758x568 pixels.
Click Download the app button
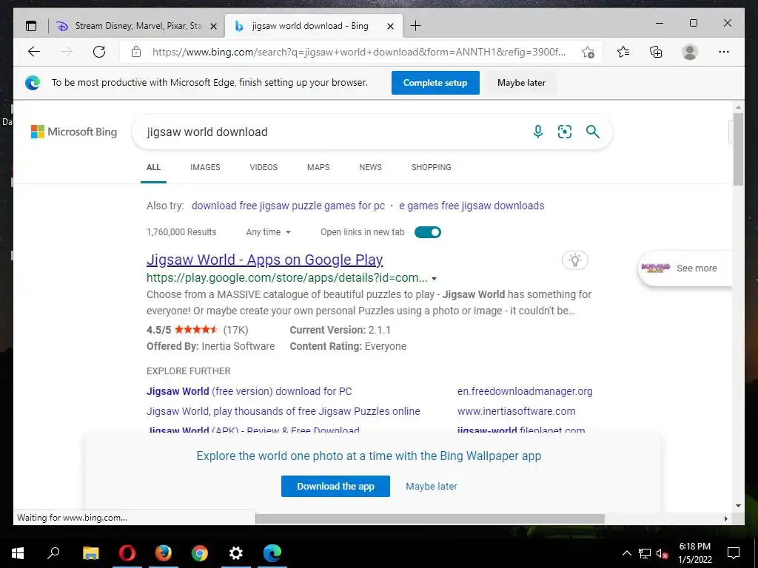(x=335, y=487)
